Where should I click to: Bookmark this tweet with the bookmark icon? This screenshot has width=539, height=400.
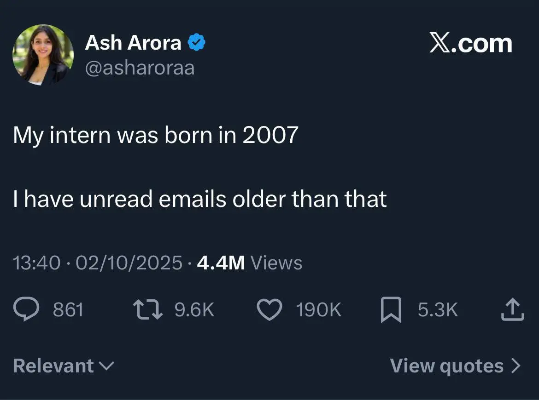(391, 309)
